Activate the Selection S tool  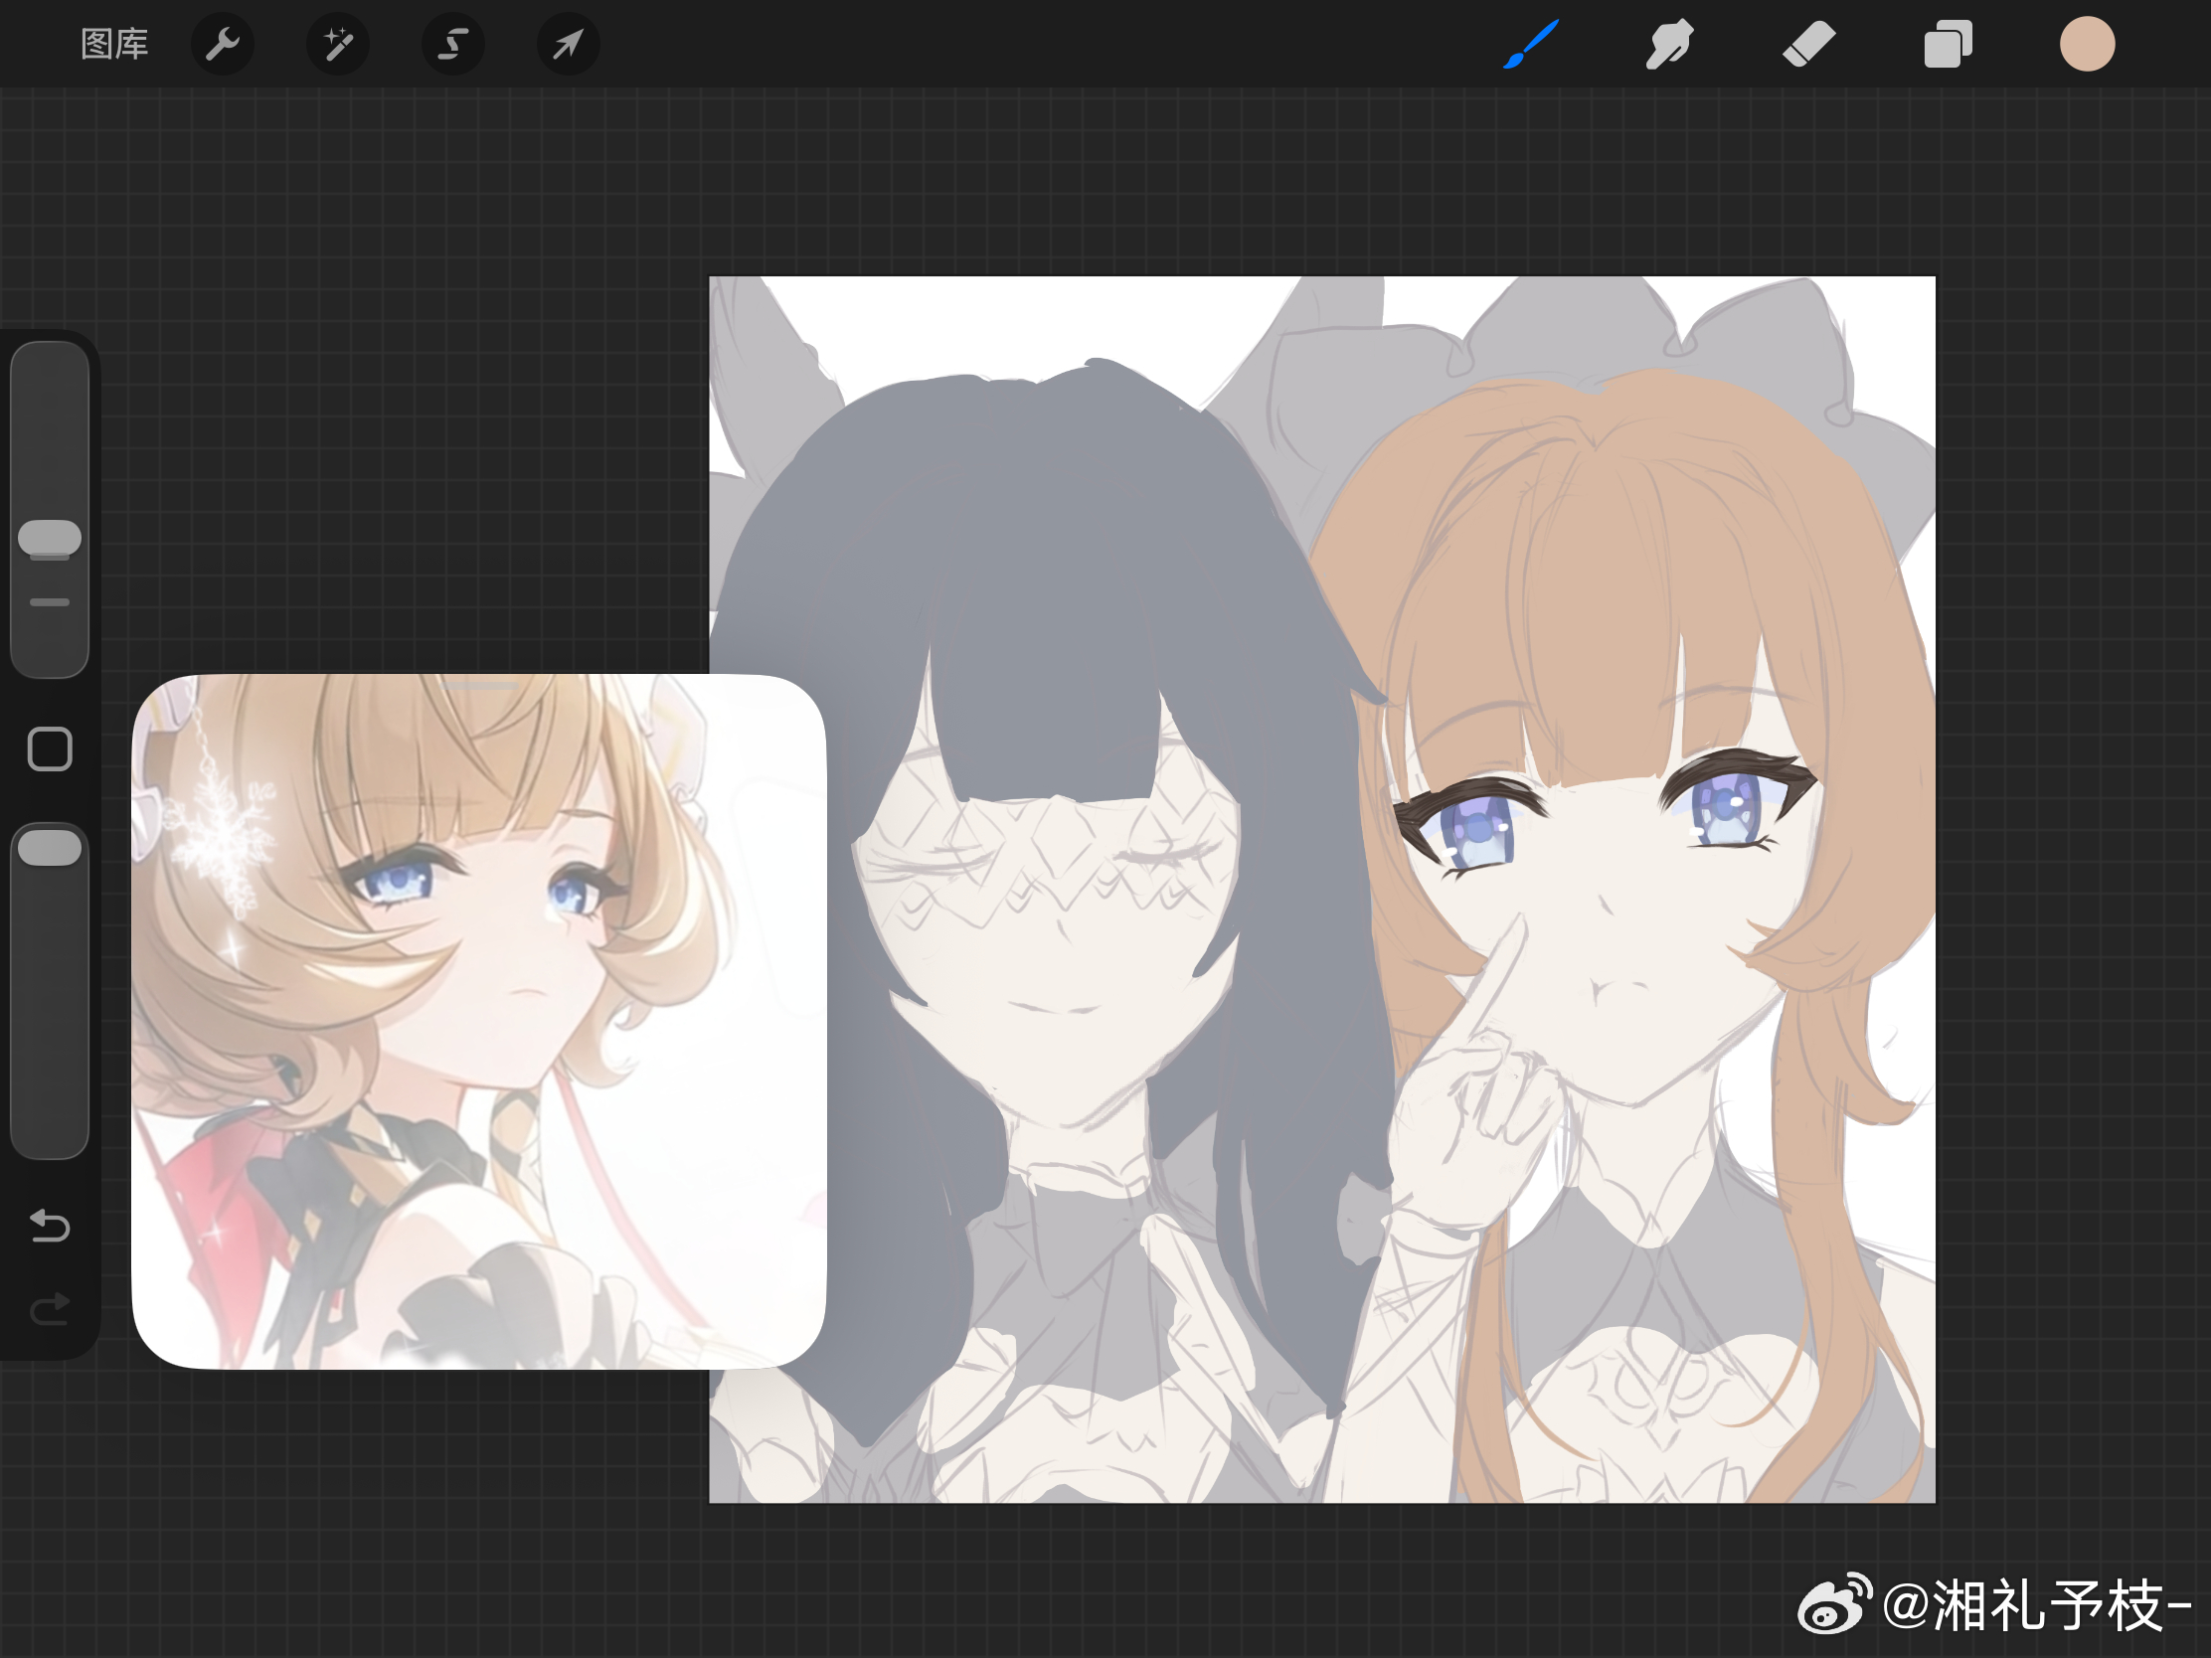452,44
